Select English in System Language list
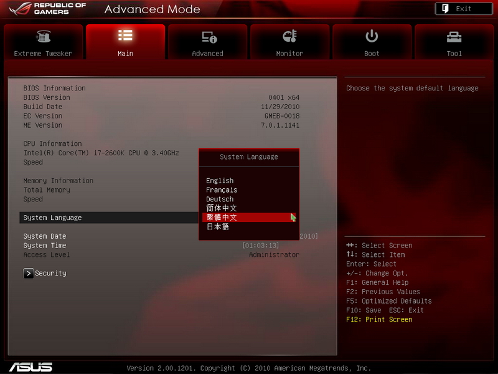The width and height of the screenshot is (498, 374). (x=220, y=181)
